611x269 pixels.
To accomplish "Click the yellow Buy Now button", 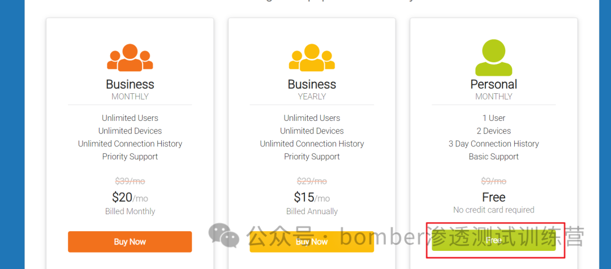I will pos(312,242).
